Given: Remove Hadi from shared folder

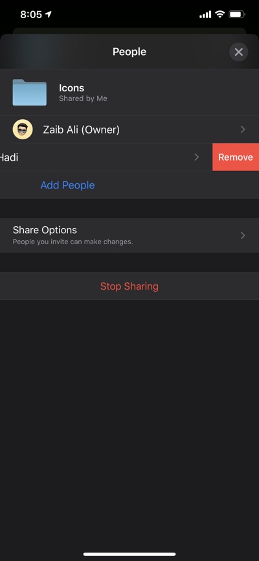Looking at the screenshot, I should [236, 157].
